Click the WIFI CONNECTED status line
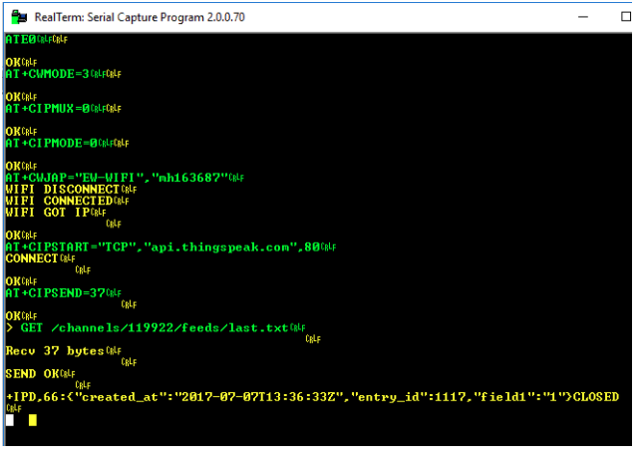The image size is (644, 475). (x=59, y=201)
